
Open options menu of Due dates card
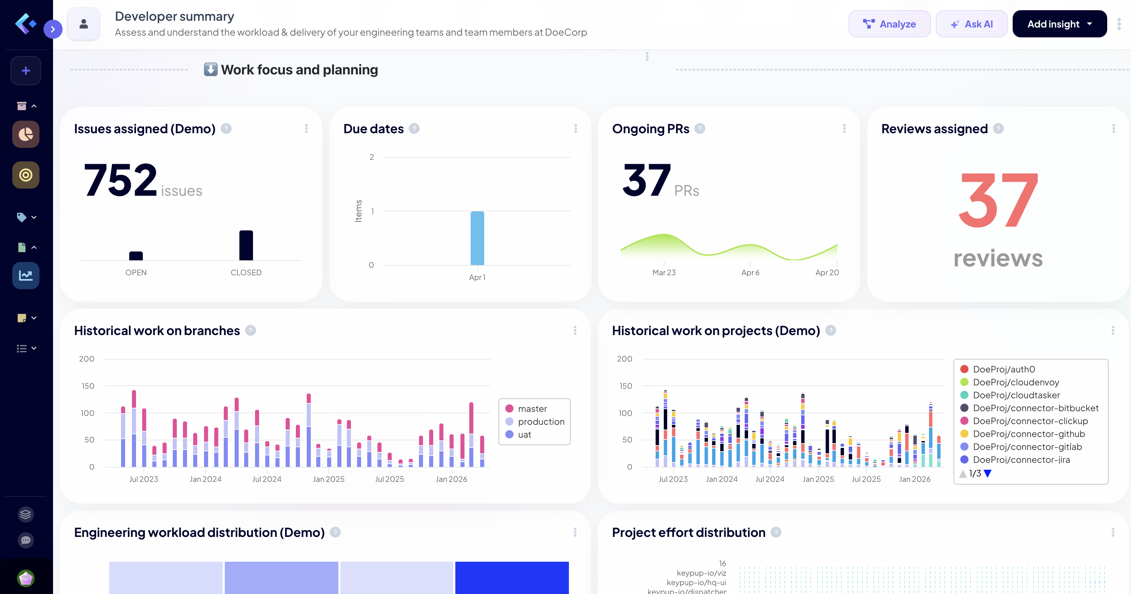click(x=576, y=128)
